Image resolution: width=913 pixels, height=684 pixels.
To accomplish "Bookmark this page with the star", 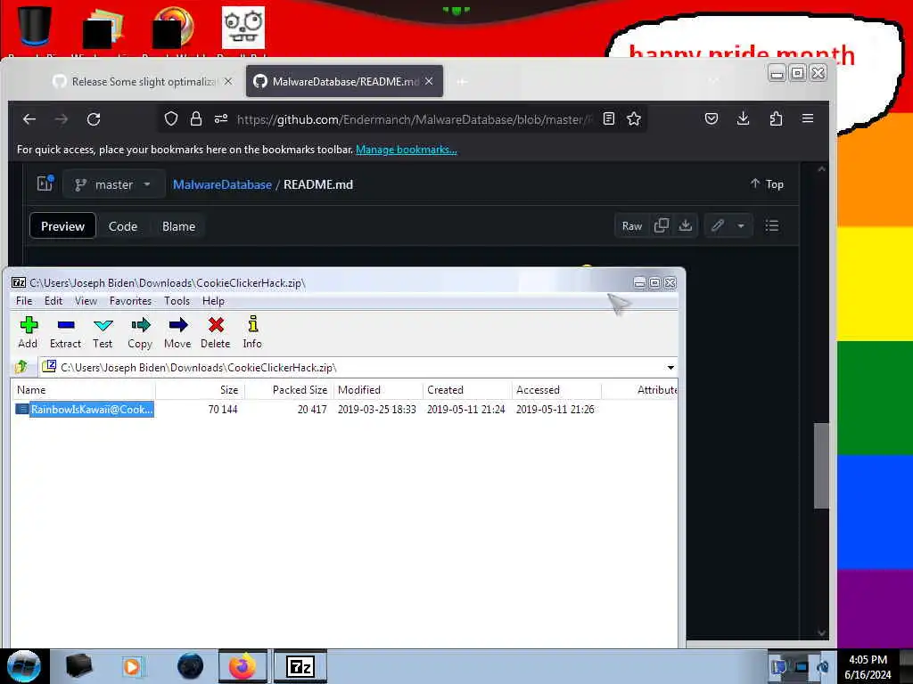I will pos(634,118).
